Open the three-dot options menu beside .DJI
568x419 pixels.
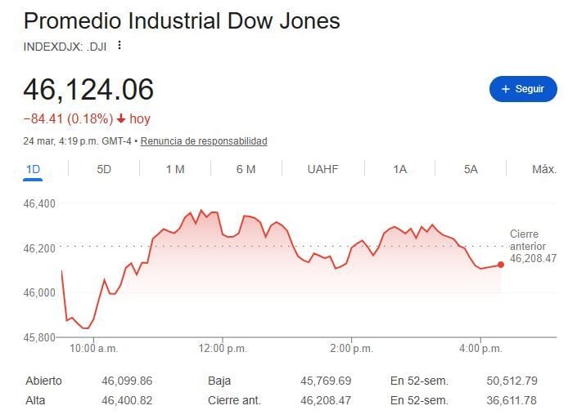point(119,46)
